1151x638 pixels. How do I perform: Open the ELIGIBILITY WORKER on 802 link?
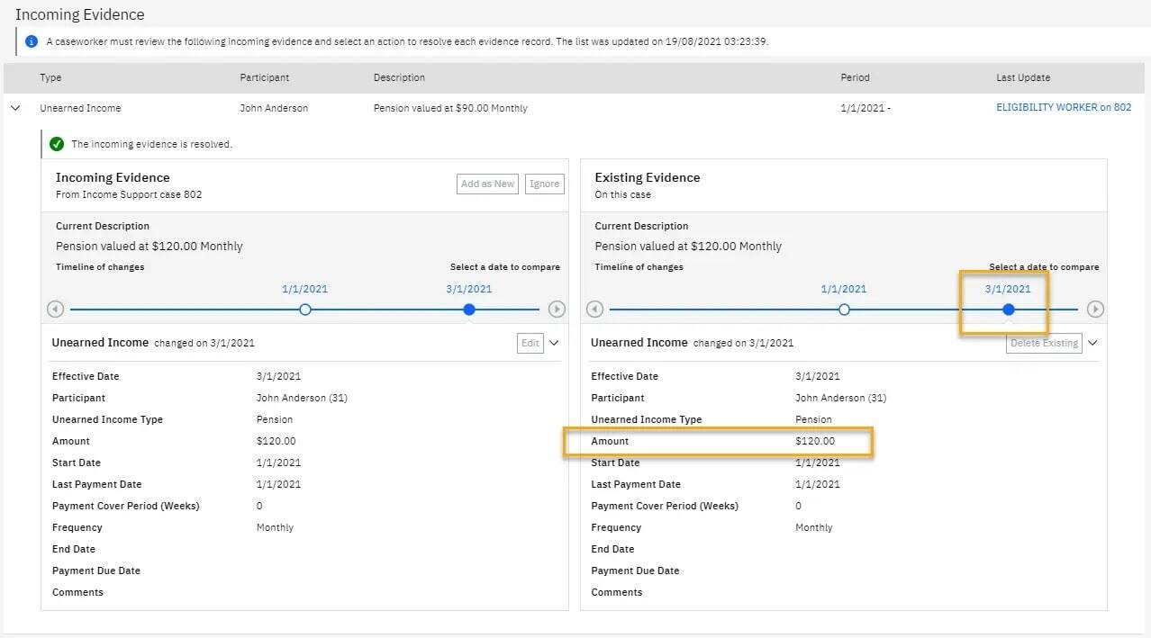[1064, 107]
